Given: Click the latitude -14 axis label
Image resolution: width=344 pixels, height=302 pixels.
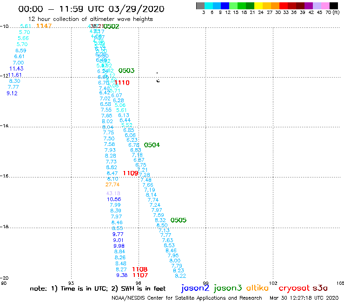Looking at the screenshot, I should pyautogui.click(x=4, y=125).
